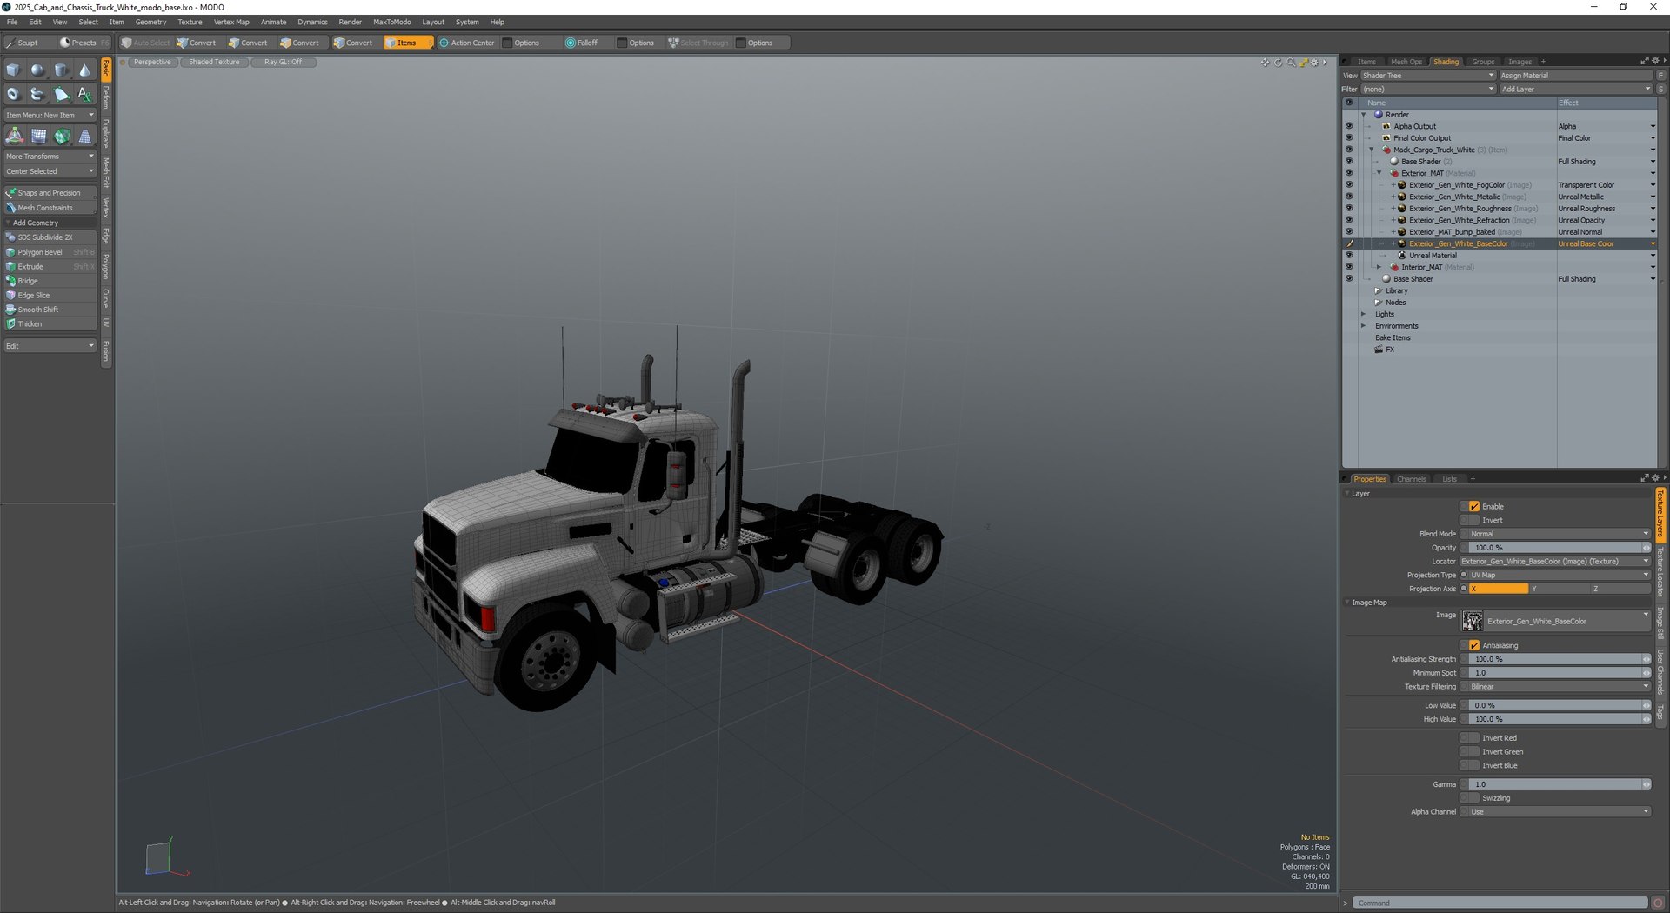Click the Exterior_Gen_White_BaseColor image thumbnail
The image size is (1670, 913).
coord(1473,621)
